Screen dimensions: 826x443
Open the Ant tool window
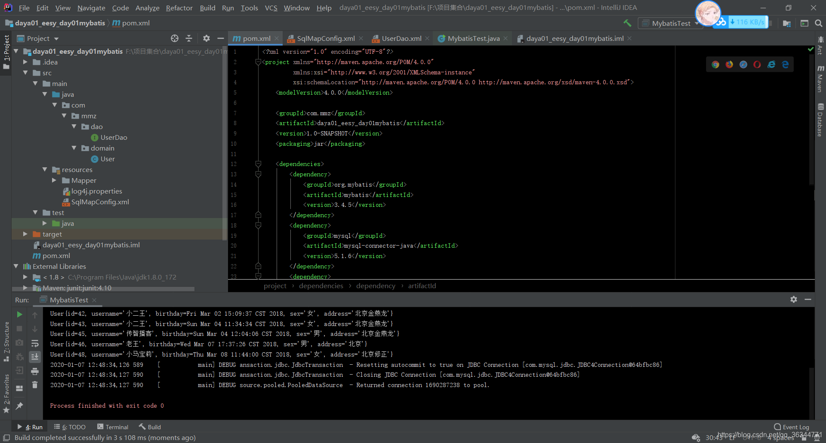(820, 46)
